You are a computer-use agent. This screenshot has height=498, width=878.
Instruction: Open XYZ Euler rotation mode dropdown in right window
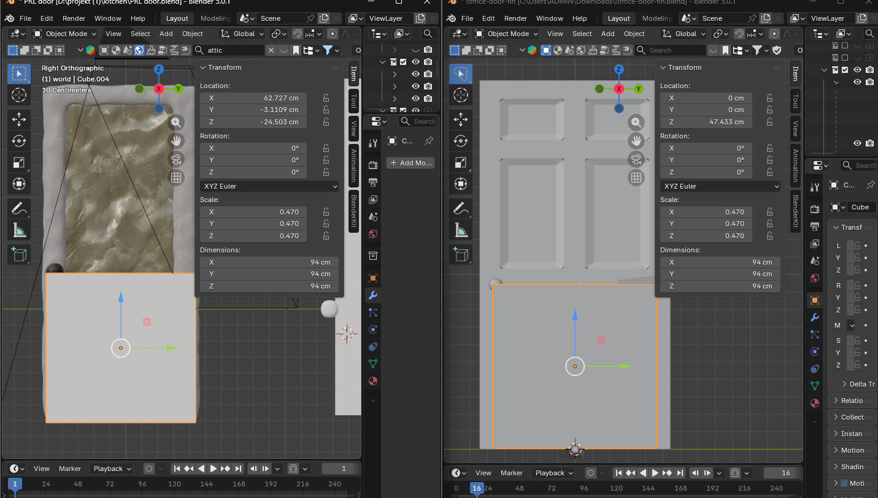[720, 186]
